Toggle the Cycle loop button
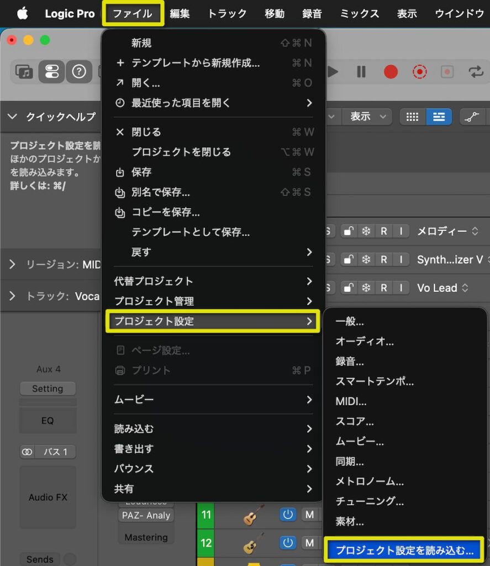The width and height of the screenshot is (490, 566). click(x=476, y=71)
